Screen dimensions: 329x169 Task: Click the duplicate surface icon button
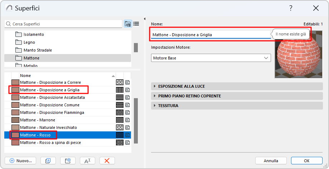pos(46,161)
